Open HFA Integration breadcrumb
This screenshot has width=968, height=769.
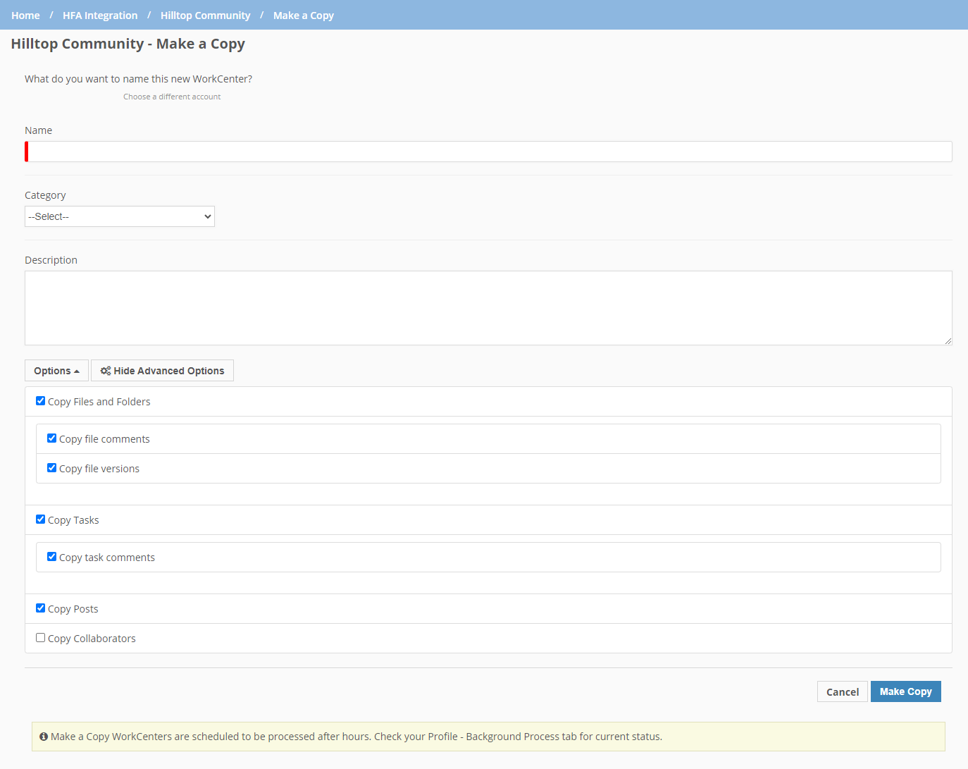(x=100, y=16)
